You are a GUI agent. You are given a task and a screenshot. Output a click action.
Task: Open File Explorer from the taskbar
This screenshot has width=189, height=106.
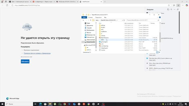(50, 104)
